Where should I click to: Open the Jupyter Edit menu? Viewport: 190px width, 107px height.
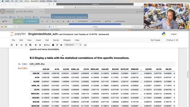[21, 40]
